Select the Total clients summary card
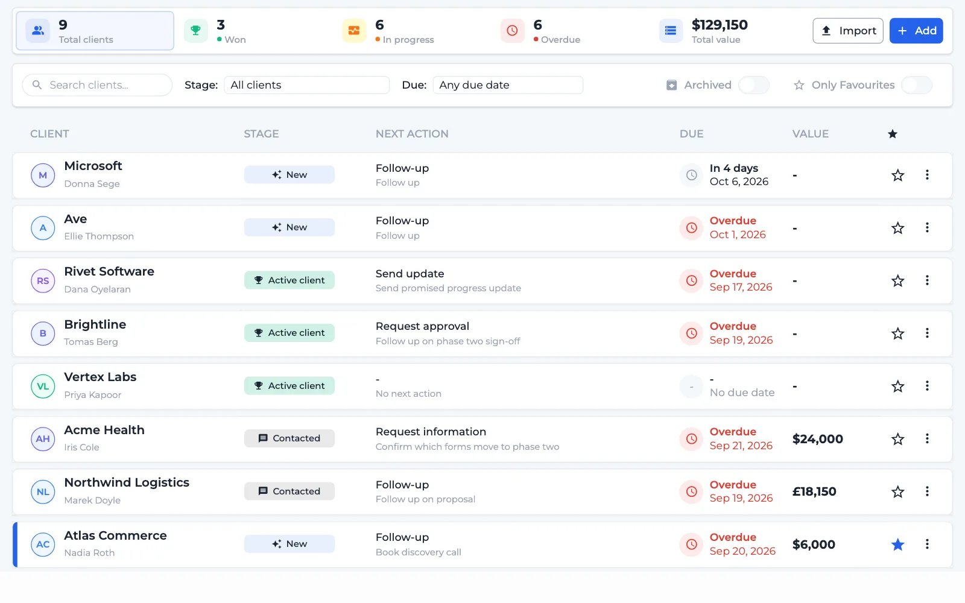The width and height of the screenshot is (965, 603). click(95, 31)
